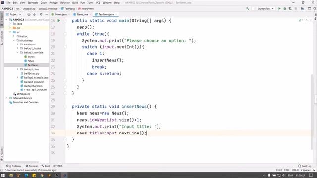Open the Event Log
The height and width of the screenshot is (178, 317).
click(x=305, y=166)
